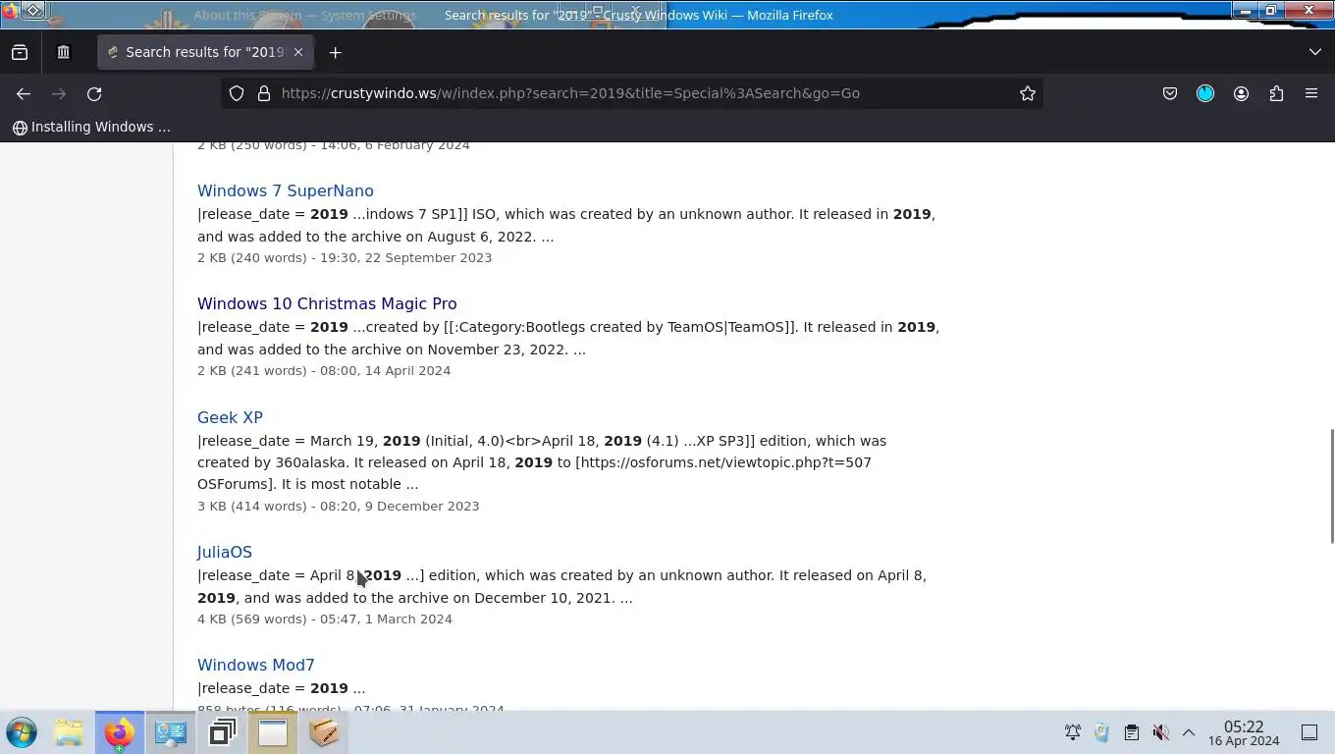Open Windows 10 Christmas Magic Pro result
The width and height of the screenshot is (1335, 754).
tap(327, 303)
